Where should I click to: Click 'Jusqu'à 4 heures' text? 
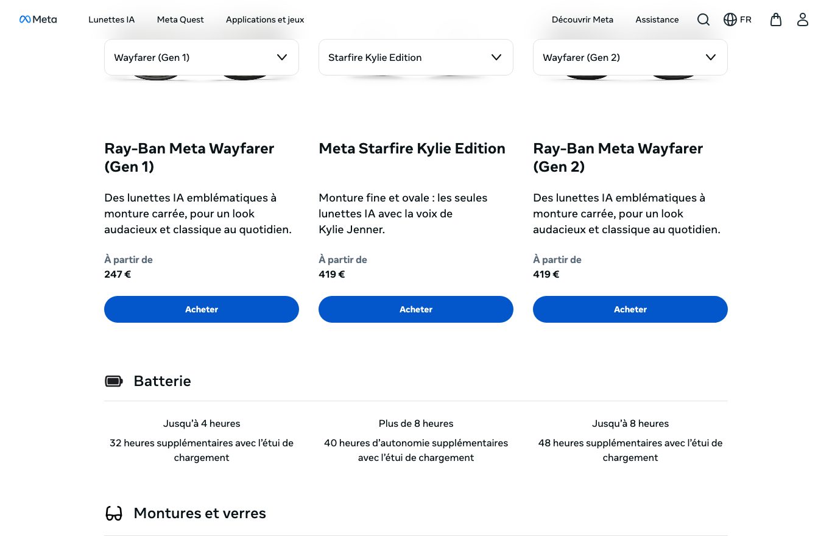click(x=202, y=423)
